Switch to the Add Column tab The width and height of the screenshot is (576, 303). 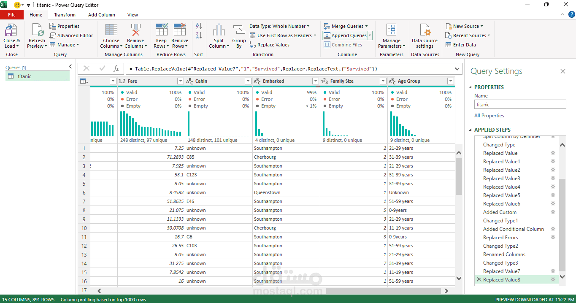pos(102,15)
